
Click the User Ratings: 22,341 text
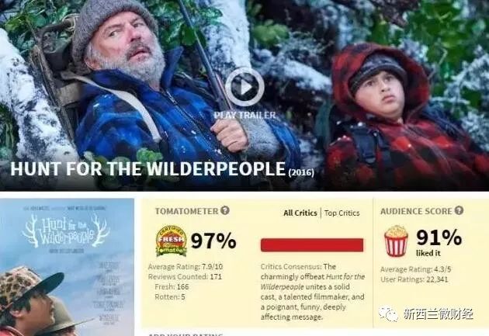[414, 279]
